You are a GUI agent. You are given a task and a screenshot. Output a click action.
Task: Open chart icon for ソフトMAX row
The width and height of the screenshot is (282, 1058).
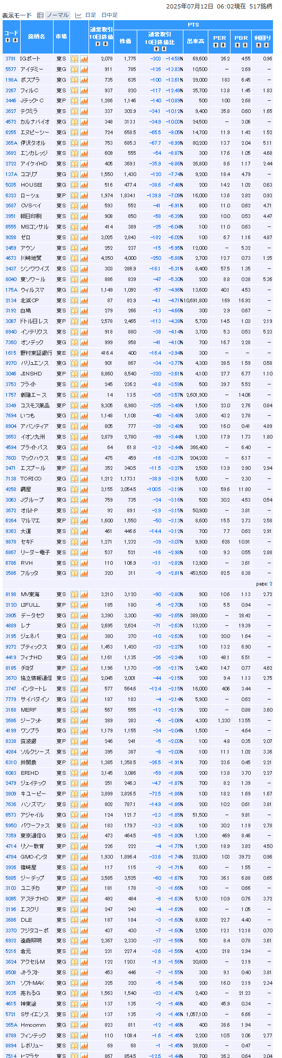point(84,983)
